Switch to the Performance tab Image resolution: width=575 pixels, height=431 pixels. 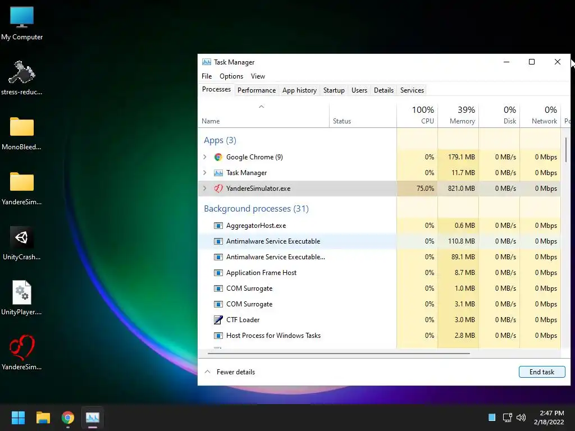point(256,90)
